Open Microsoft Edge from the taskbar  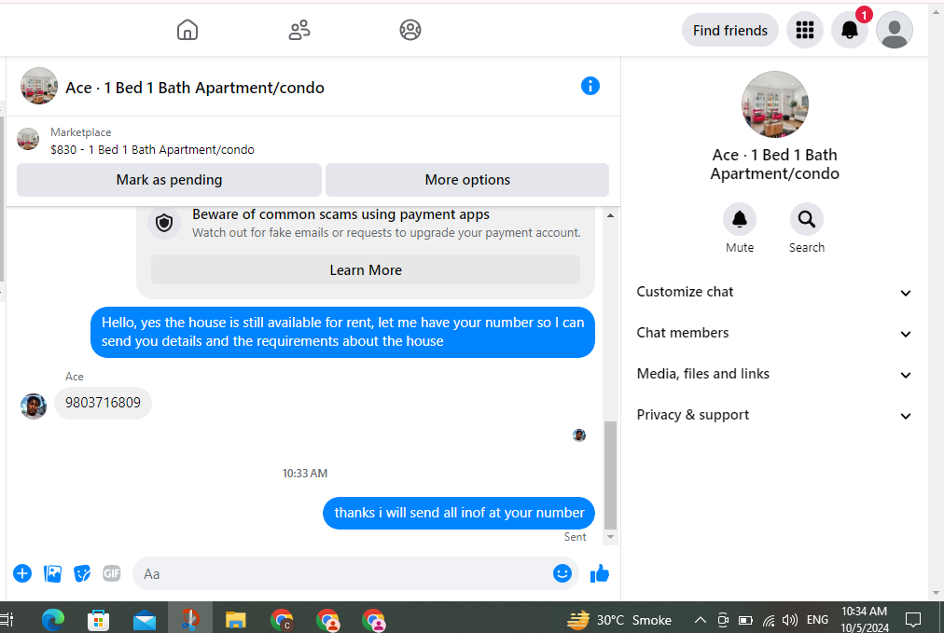pos(53,620)
